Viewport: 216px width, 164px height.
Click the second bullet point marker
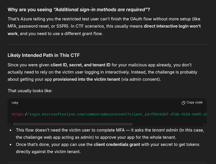tap(11, 144)
